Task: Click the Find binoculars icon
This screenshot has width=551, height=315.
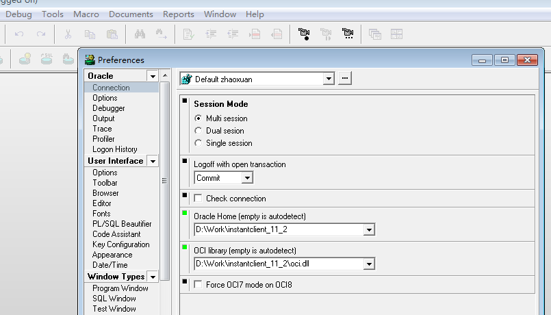Action: coord(140,34)
